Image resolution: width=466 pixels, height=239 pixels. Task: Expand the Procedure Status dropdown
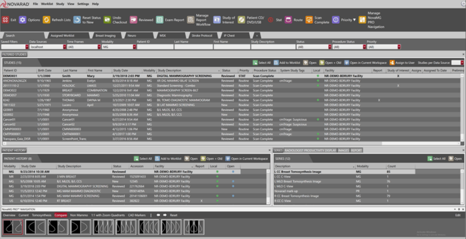click(x=364, y=47)
